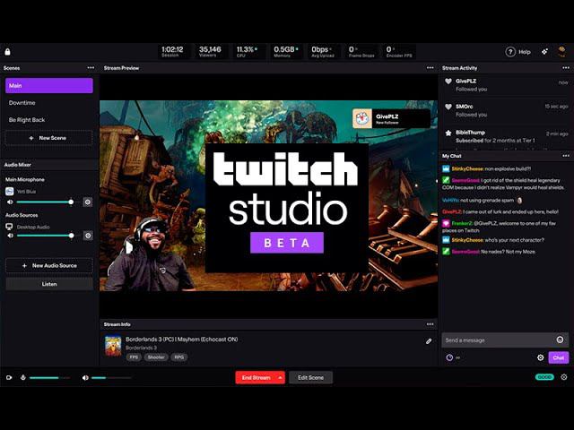Click the 35,146 Viewers stat
The image size is (574, 430).
[x=210, y=52]
